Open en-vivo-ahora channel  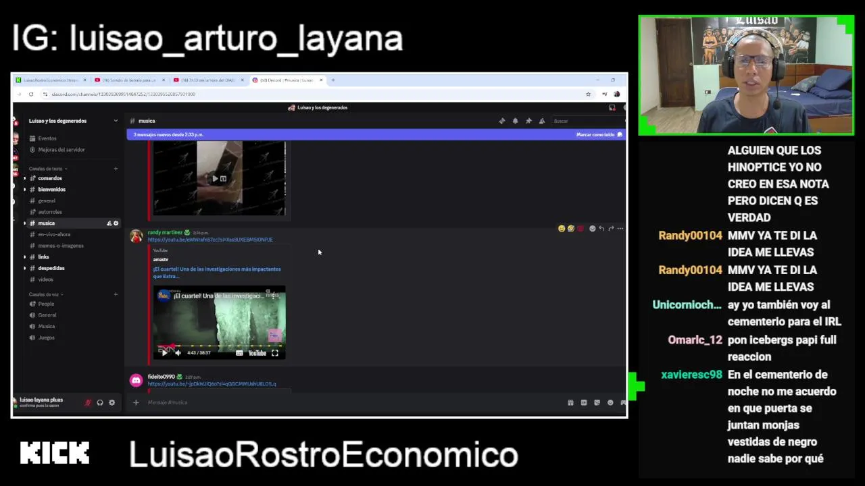tap(72, 234)
